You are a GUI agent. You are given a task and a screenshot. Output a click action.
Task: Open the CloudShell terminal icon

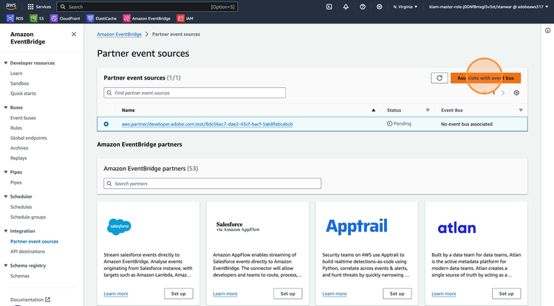tap(329, 7)
